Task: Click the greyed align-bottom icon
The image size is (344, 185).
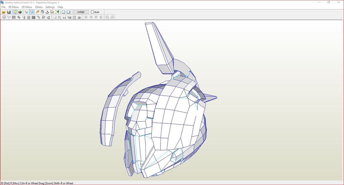Action: (101, 17)
